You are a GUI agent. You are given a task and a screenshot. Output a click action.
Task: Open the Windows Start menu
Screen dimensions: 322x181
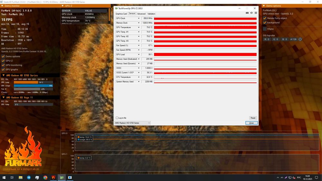coord(4,177)
